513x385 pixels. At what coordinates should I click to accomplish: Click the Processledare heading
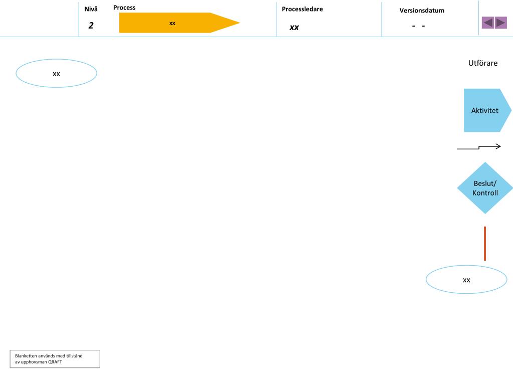click(302, 9)
